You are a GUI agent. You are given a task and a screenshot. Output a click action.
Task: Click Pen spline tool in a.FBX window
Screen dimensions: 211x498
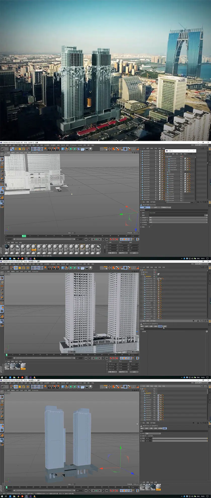pyautogui.click(x=67, y=149)
